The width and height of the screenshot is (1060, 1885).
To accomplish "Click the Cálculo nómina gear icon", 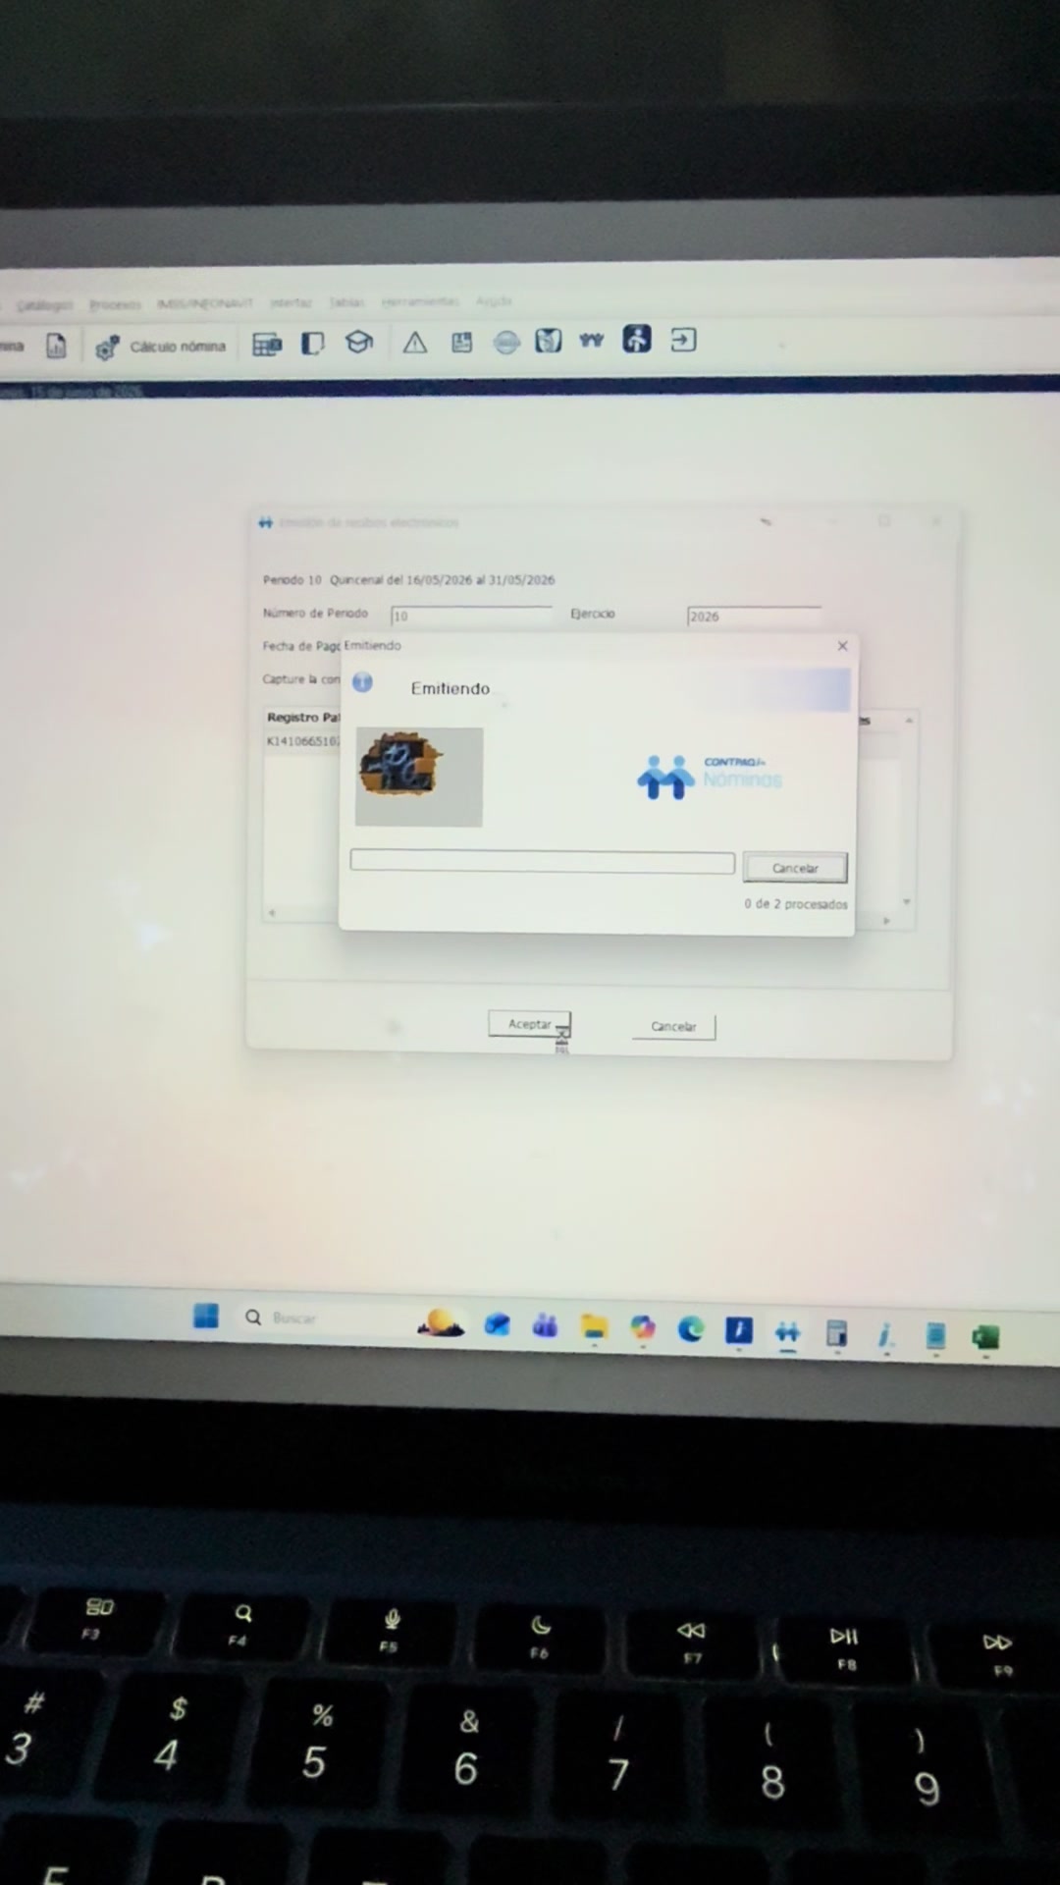I will pos(107,348).
